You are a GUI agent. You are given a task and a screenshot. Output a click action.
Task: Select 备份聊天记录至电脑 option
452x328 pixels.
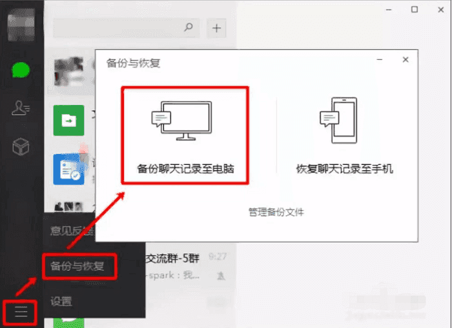pyautogui.click(x=185, y=135)
